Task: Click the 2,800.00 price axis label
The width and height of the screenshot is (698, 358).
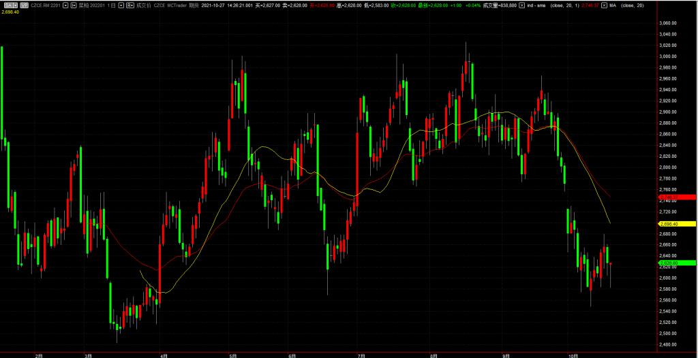Action: coord(668,167)
